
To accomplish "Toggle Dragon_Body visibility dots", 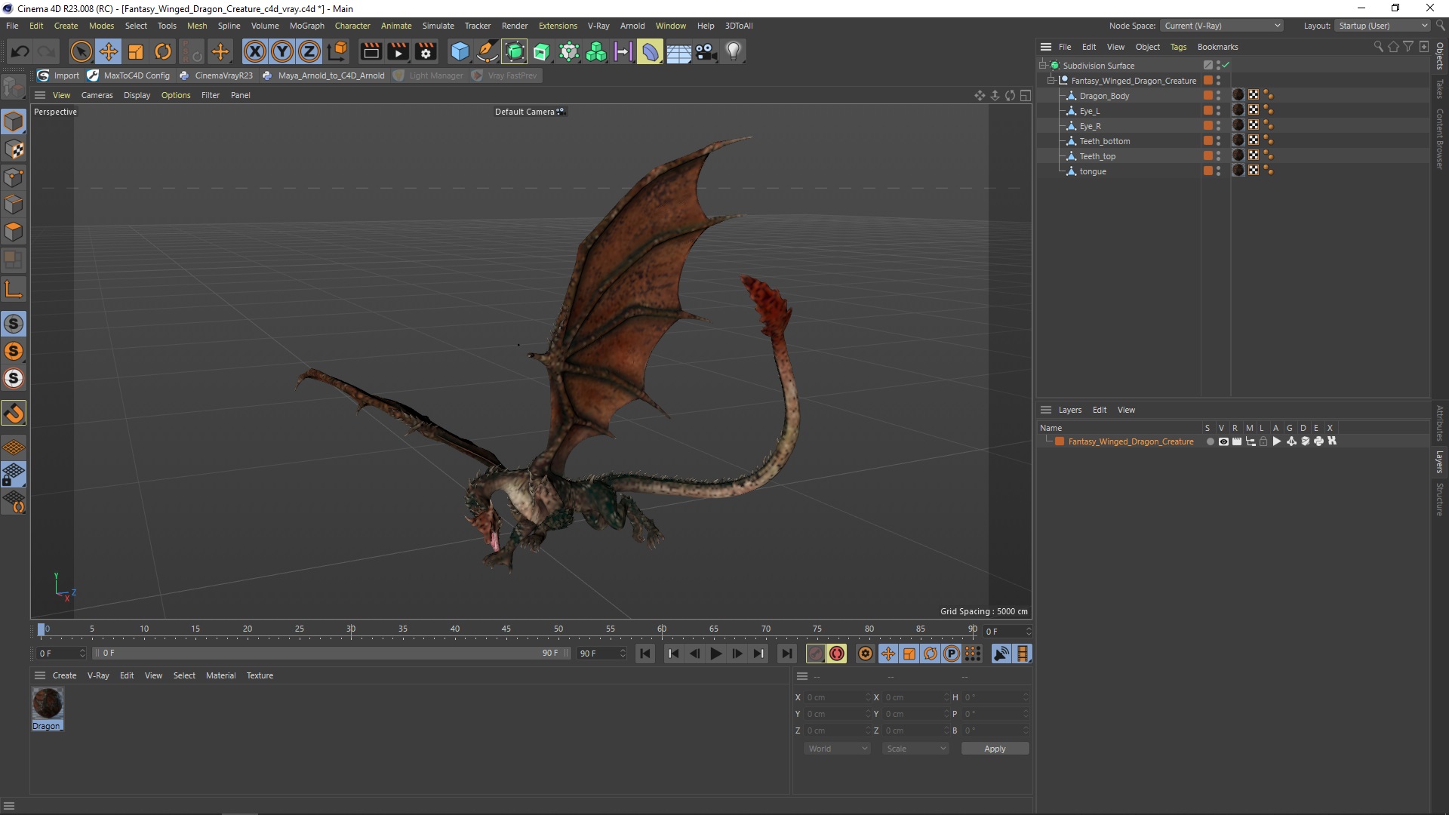I will (1218, 95).
